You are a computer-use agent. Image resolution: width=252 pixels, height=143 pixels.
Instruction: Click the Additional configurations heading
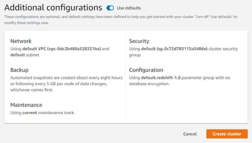click(x=53, y=8)
